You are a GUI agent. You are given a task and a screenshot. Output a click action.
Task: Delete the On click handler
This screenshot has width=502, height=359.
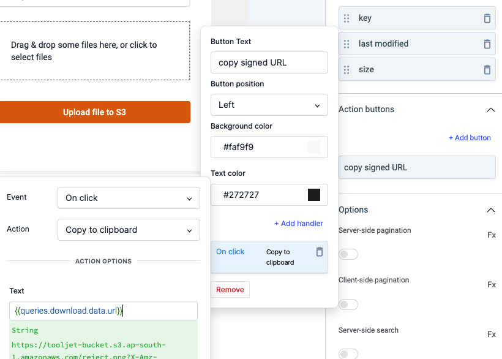[x=319, y=252]
